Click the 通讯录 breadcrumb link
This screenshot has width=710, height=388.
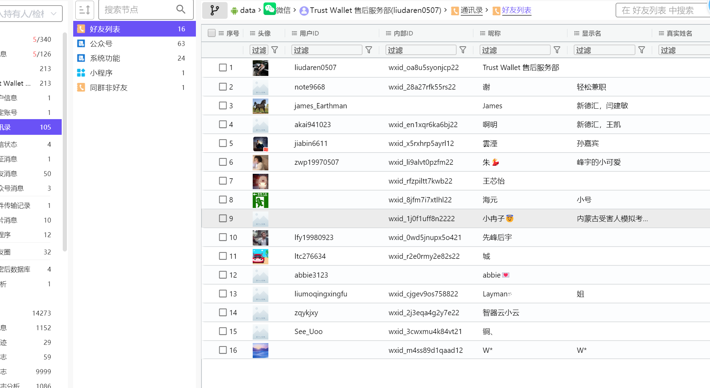pos(471,10)
